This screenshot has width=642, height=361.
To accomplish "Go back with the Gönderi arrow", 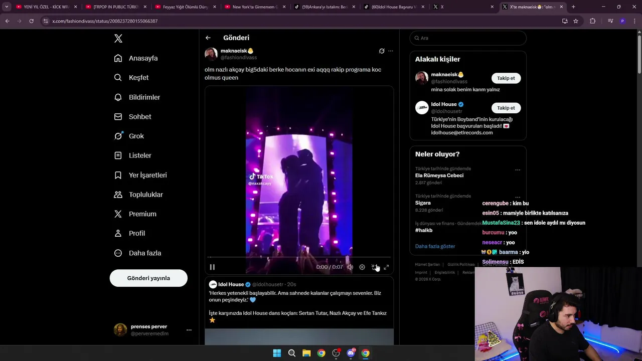I will pyautogui.click(x=208, y=38).
